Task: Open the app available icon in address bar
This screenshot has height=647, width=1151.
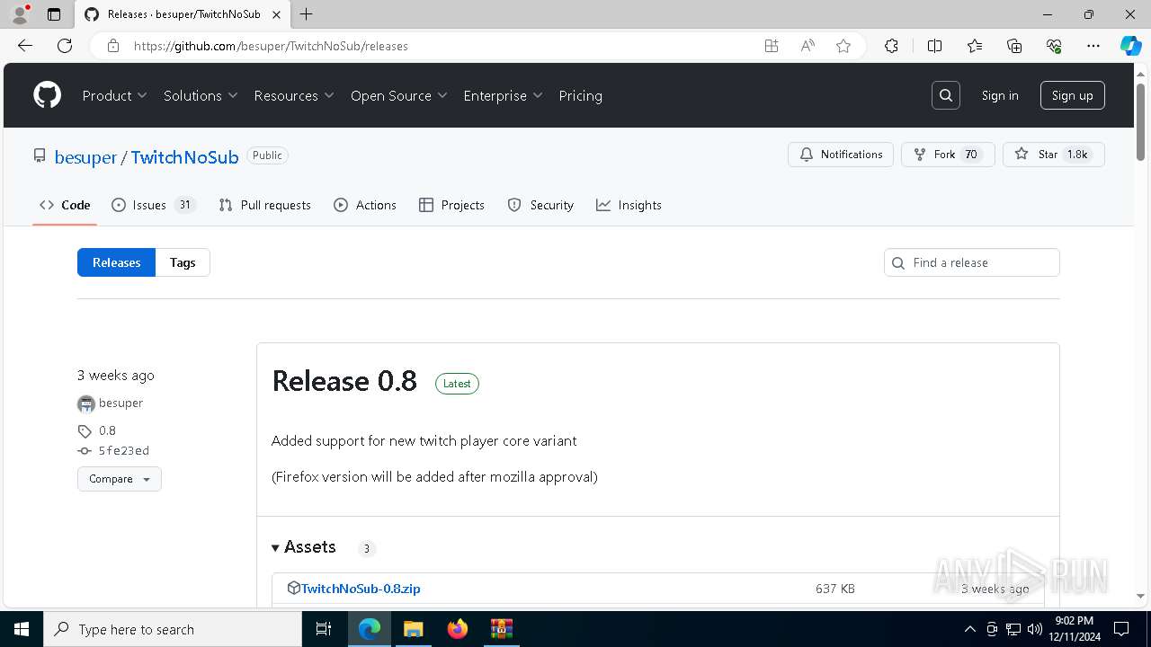Action: pos(772,46)
